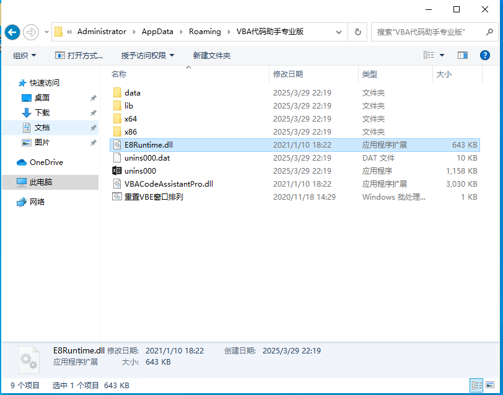Screen dimensions: 503x395
Task: Toggle the preview pane button
Action: pos(463,55)
